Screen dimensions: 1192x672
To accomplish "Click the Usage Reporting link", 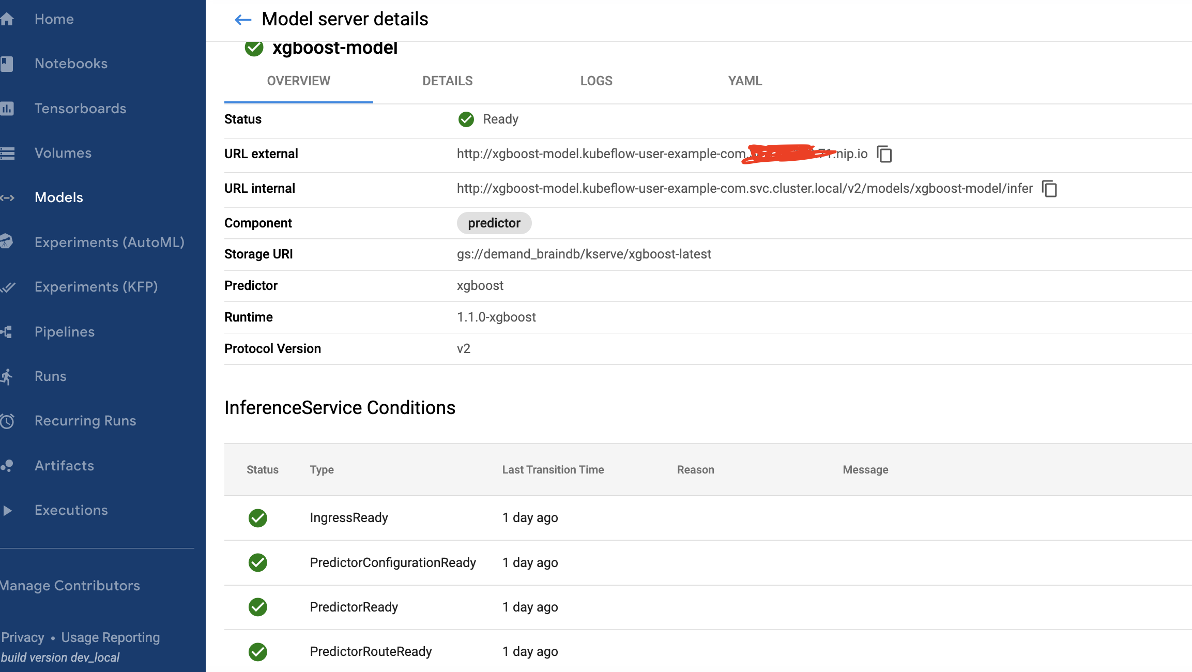I will 110,637.
